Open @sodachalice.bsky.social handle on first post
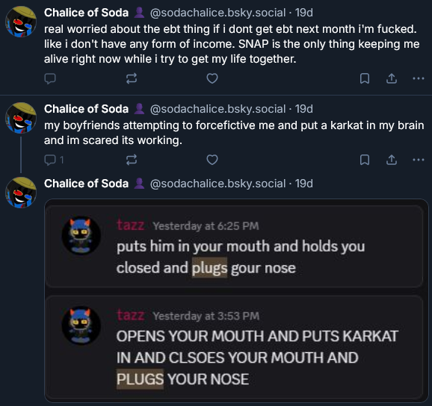Image resolution: width=432 pixels, height=406 pixels. (x=217, y=13)
